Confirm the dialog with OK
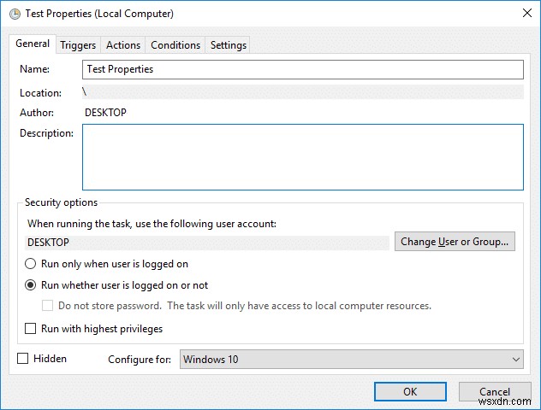 pyautogui.click(x=410, y=391)
